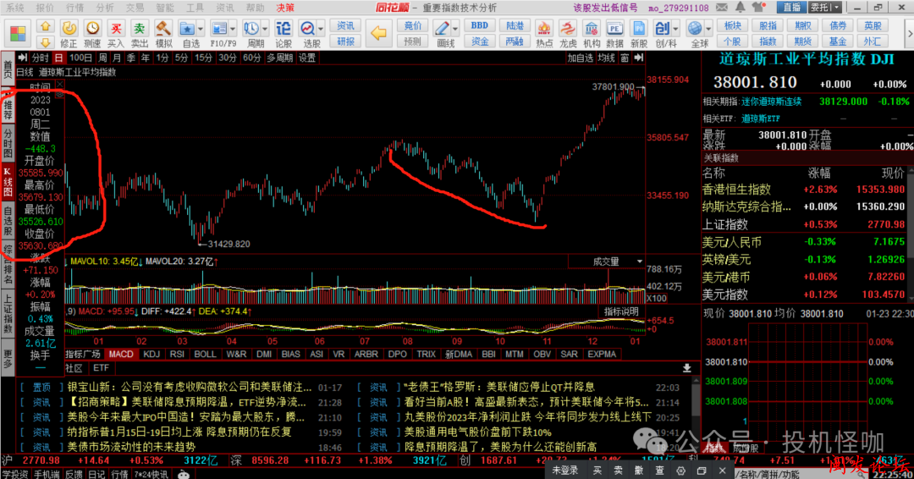Open the 委托 dropdown arrow
The width and height of the screenshot is (914, 479).
(836, 8)
